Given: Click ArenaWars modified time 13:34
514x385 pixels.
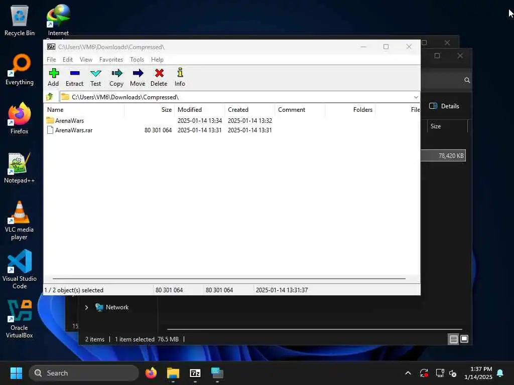Looking at the screenshot, I should pos(200,120).
